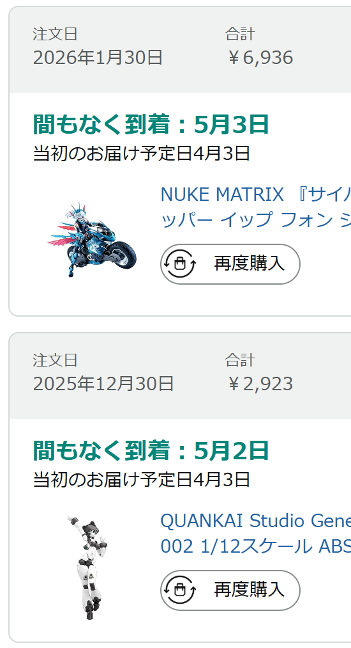Open the blue motorcycle figure thumbnail
The height and width of the screenshot is (648, 351).
pyautogui.click(x=92, y=240)
